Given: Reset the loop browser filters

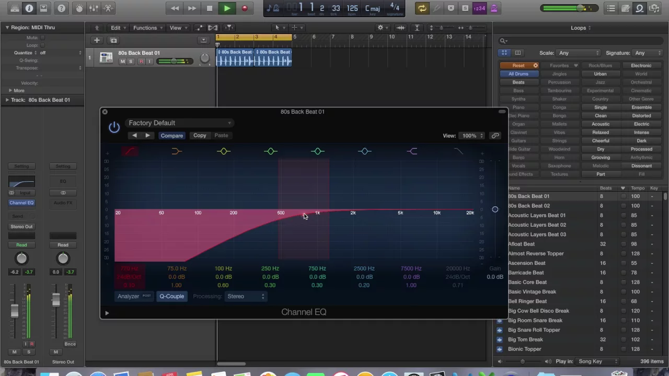Looking at the screenshot, I should pos(519,66).
